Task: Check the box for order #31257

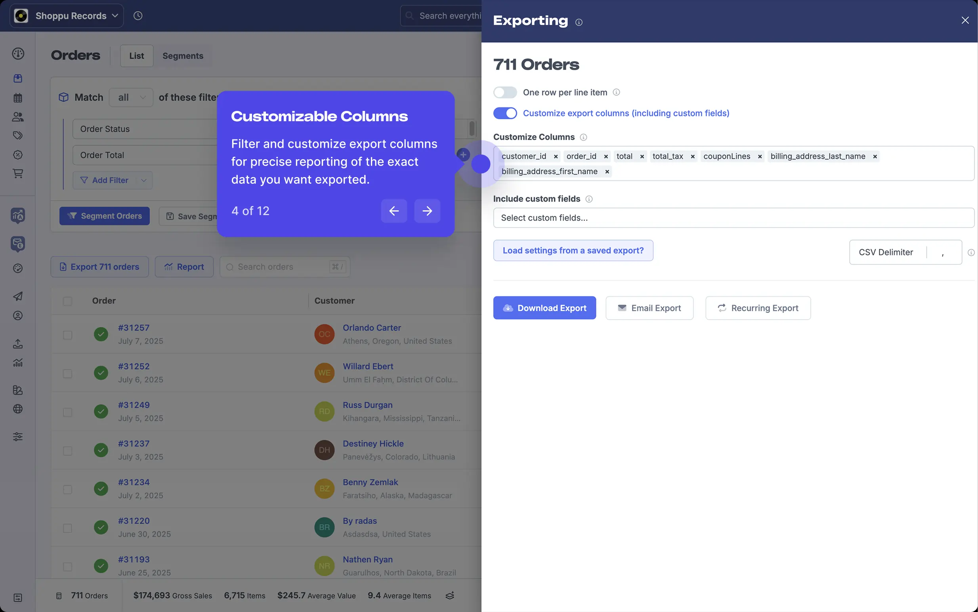Action: (x=68, y=335)
